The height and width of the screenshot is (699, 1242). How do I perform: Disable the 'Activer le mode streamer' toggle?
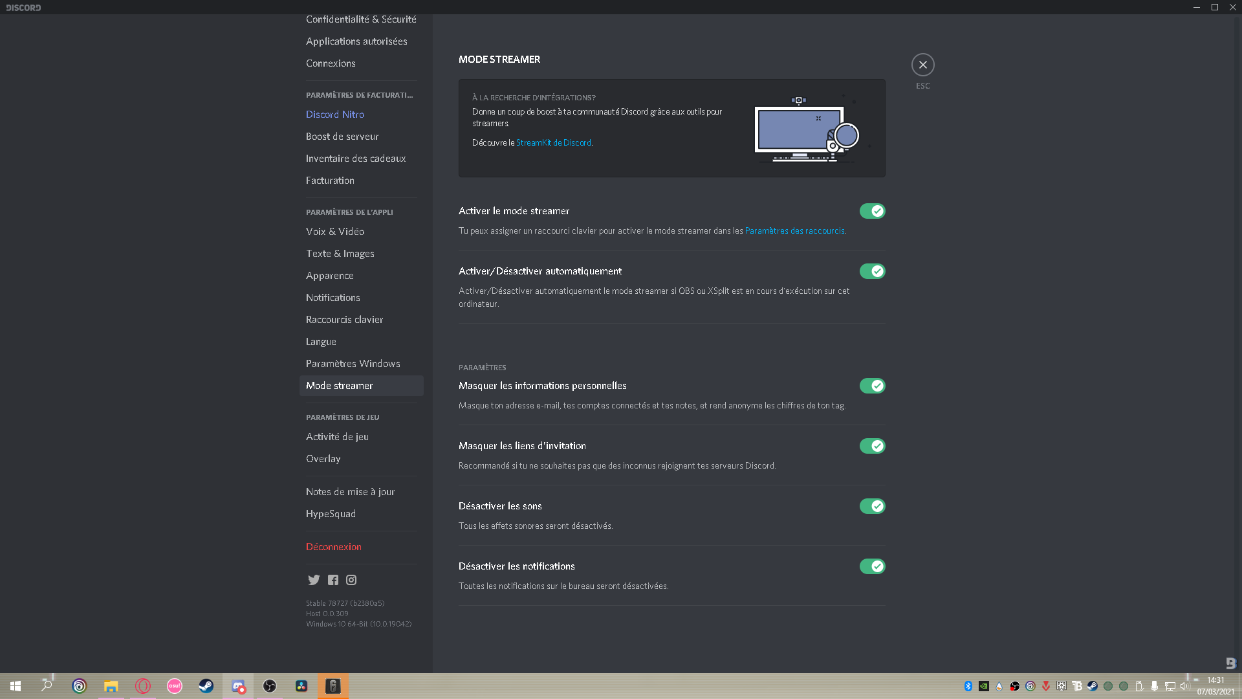872,211
